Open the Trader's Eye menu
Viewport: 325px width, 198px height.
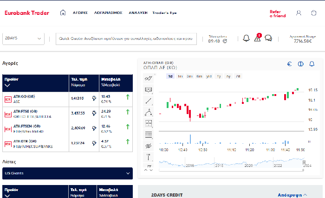164,13
